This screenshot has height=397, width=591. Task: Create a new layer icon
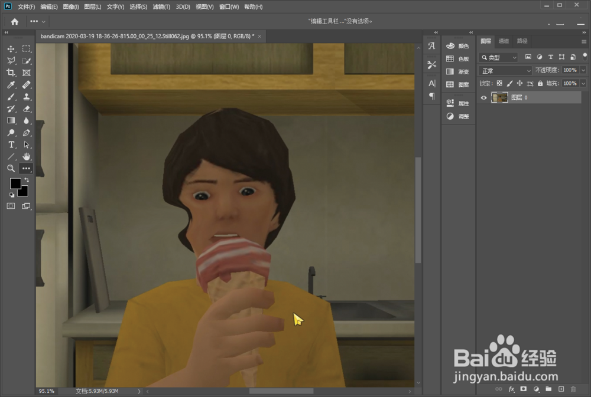pos(561,389)
